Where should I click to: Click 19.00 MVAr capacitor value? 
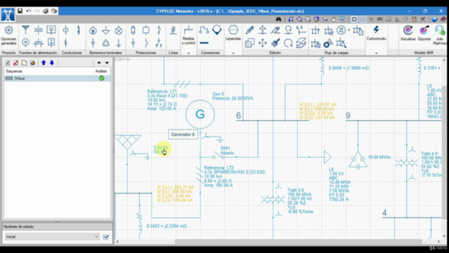(380, 157)
